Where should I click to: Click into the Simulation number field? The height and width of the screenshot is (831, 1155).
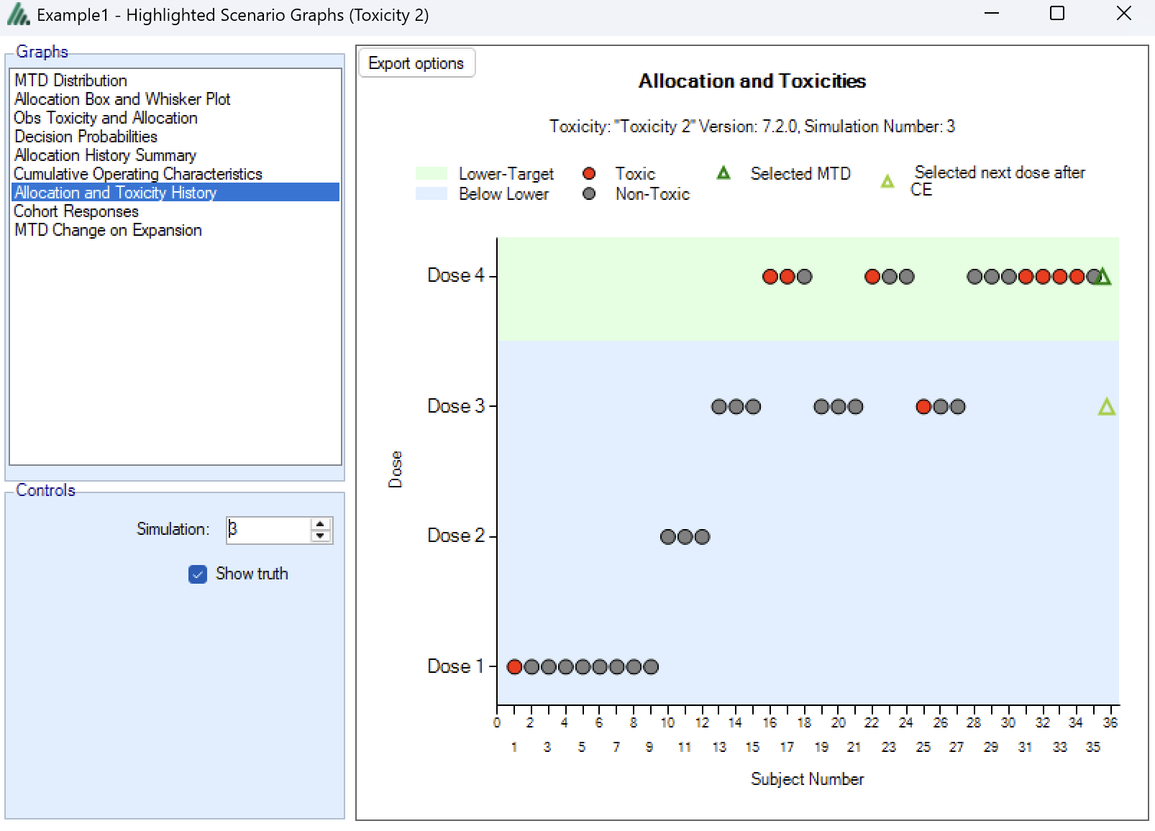(266, 530)
